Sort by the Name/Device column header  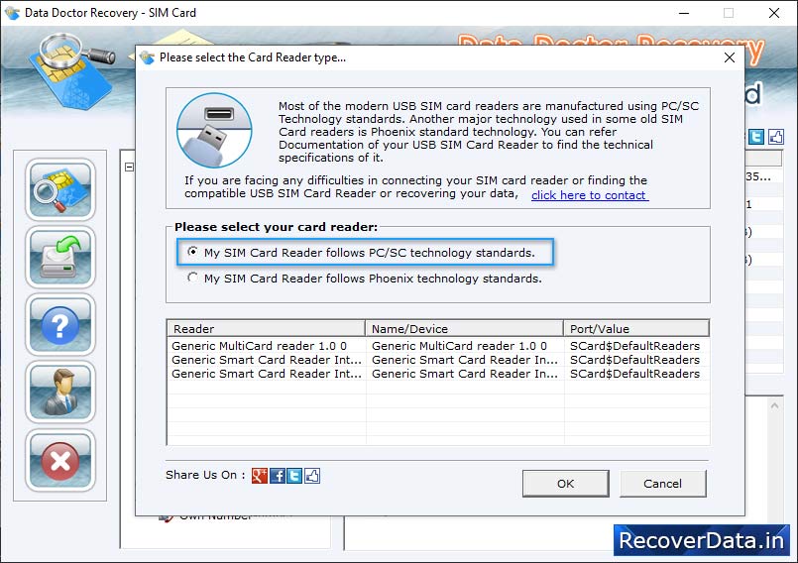point(464,328)
